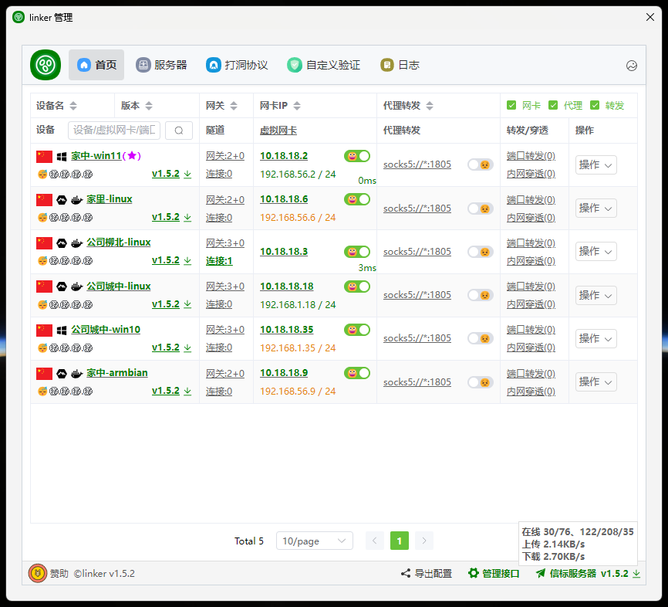Uncheck the 网卡 column checkbox
668x607 pixels.
click(511, 105)
